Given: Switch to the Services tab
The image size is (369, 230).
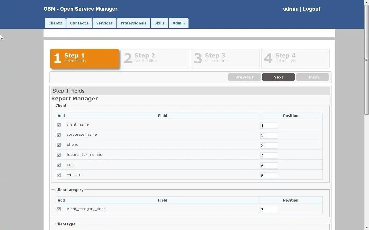Looking at the screenshot, I should click(104, 23).
